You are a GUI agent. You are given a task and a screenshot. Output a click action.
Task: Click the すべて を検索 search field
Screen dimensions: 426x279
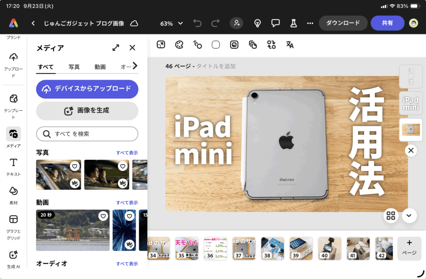pos(87,134)
